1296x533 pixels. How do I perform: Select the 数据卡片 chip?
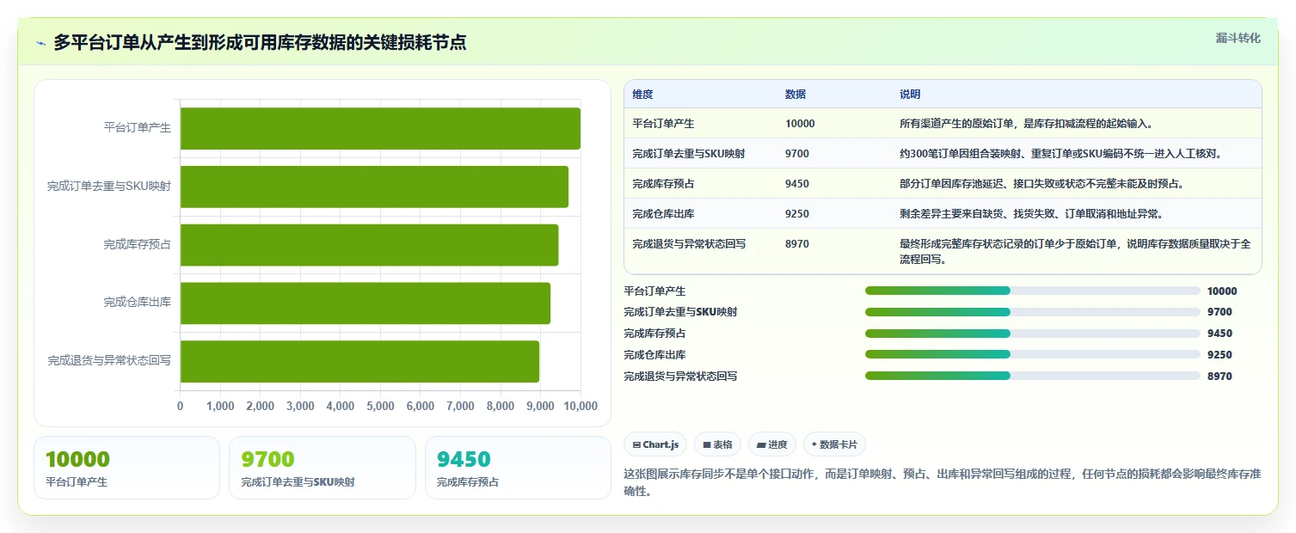(x=834, y=444)
